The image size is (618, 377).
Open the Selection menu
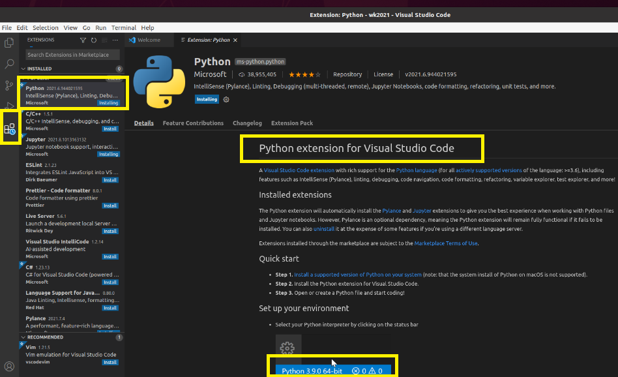(x=46, y=27)
